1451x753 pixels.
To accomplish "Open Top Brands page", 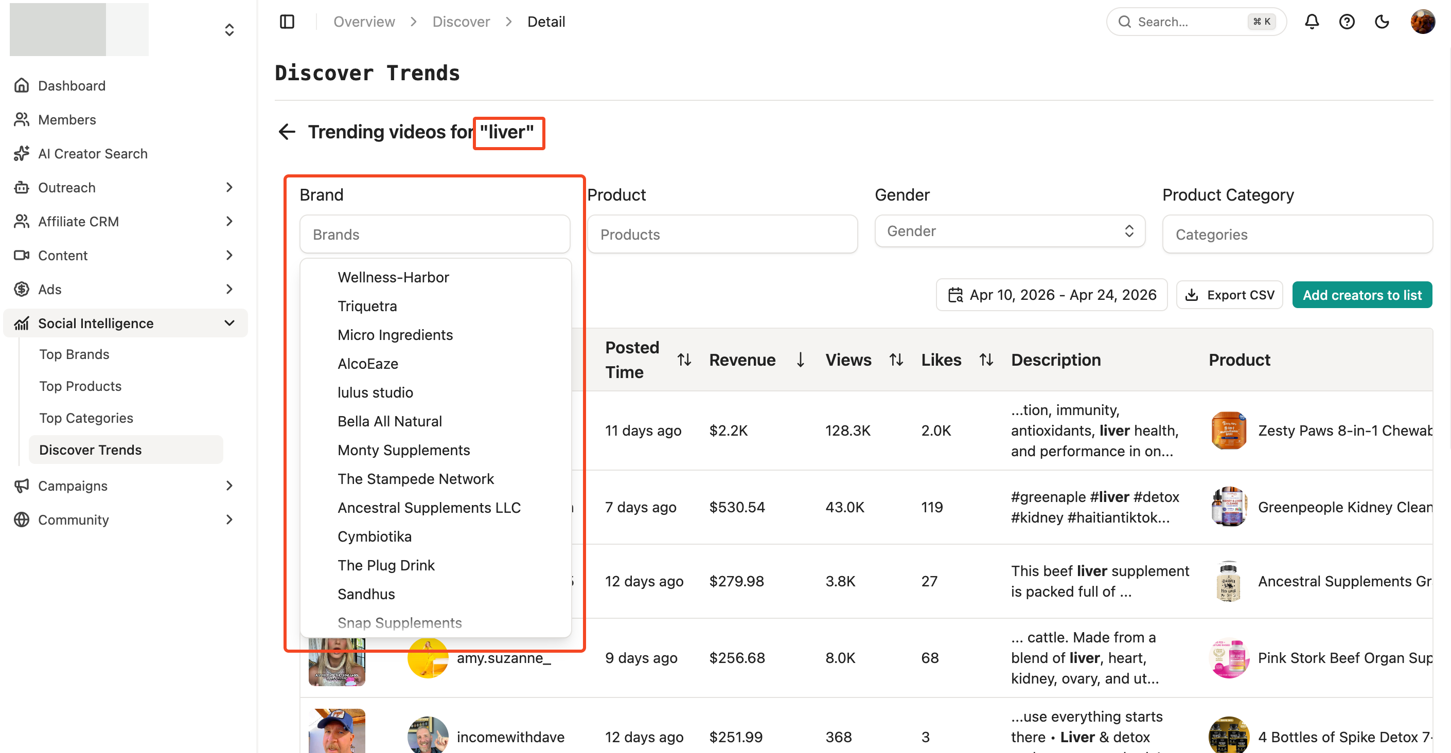I will pos(75,354).
